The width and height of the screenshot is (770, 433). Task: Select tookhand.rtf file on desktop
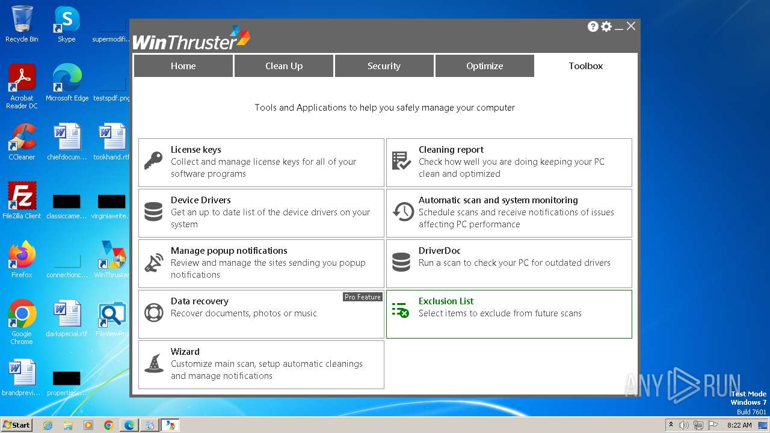pos(112,142)
